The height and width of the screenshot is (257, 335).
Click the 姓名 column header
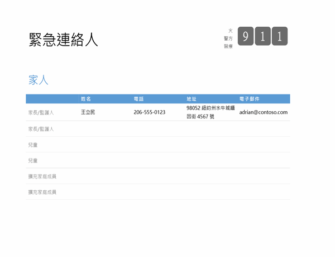pyautogui.click(x=86, y=99)
